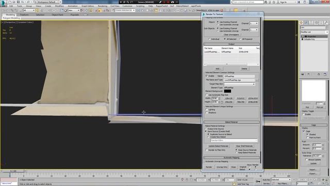Click Update Baked Materials button
Viewport: 330px width, 186px height.
[218, 146]
